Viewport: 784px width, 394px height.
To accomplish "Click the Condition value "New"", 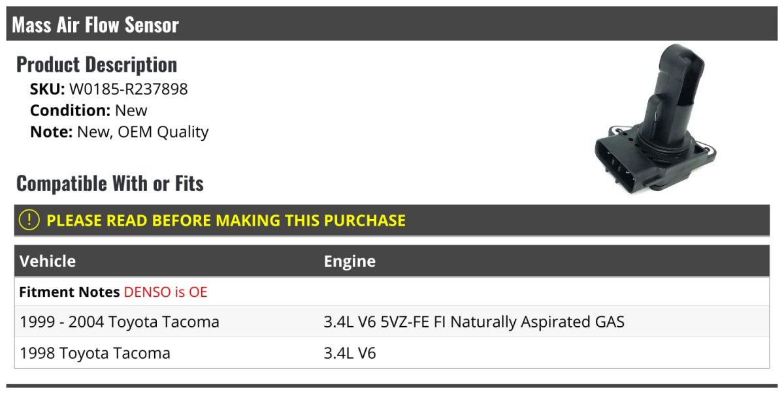I will tap(131, 110).
